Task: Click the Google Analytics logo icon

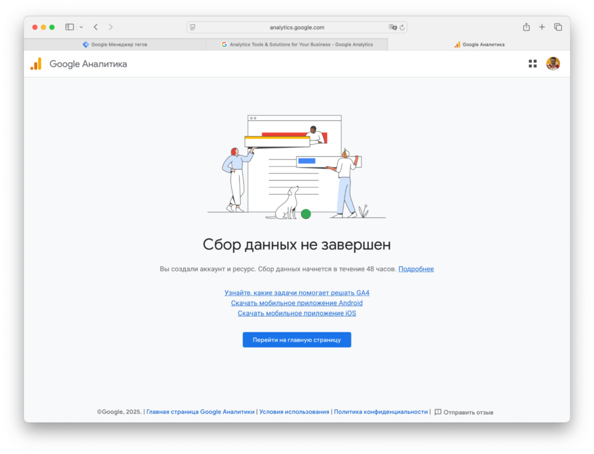Action: tap(36, 64)
